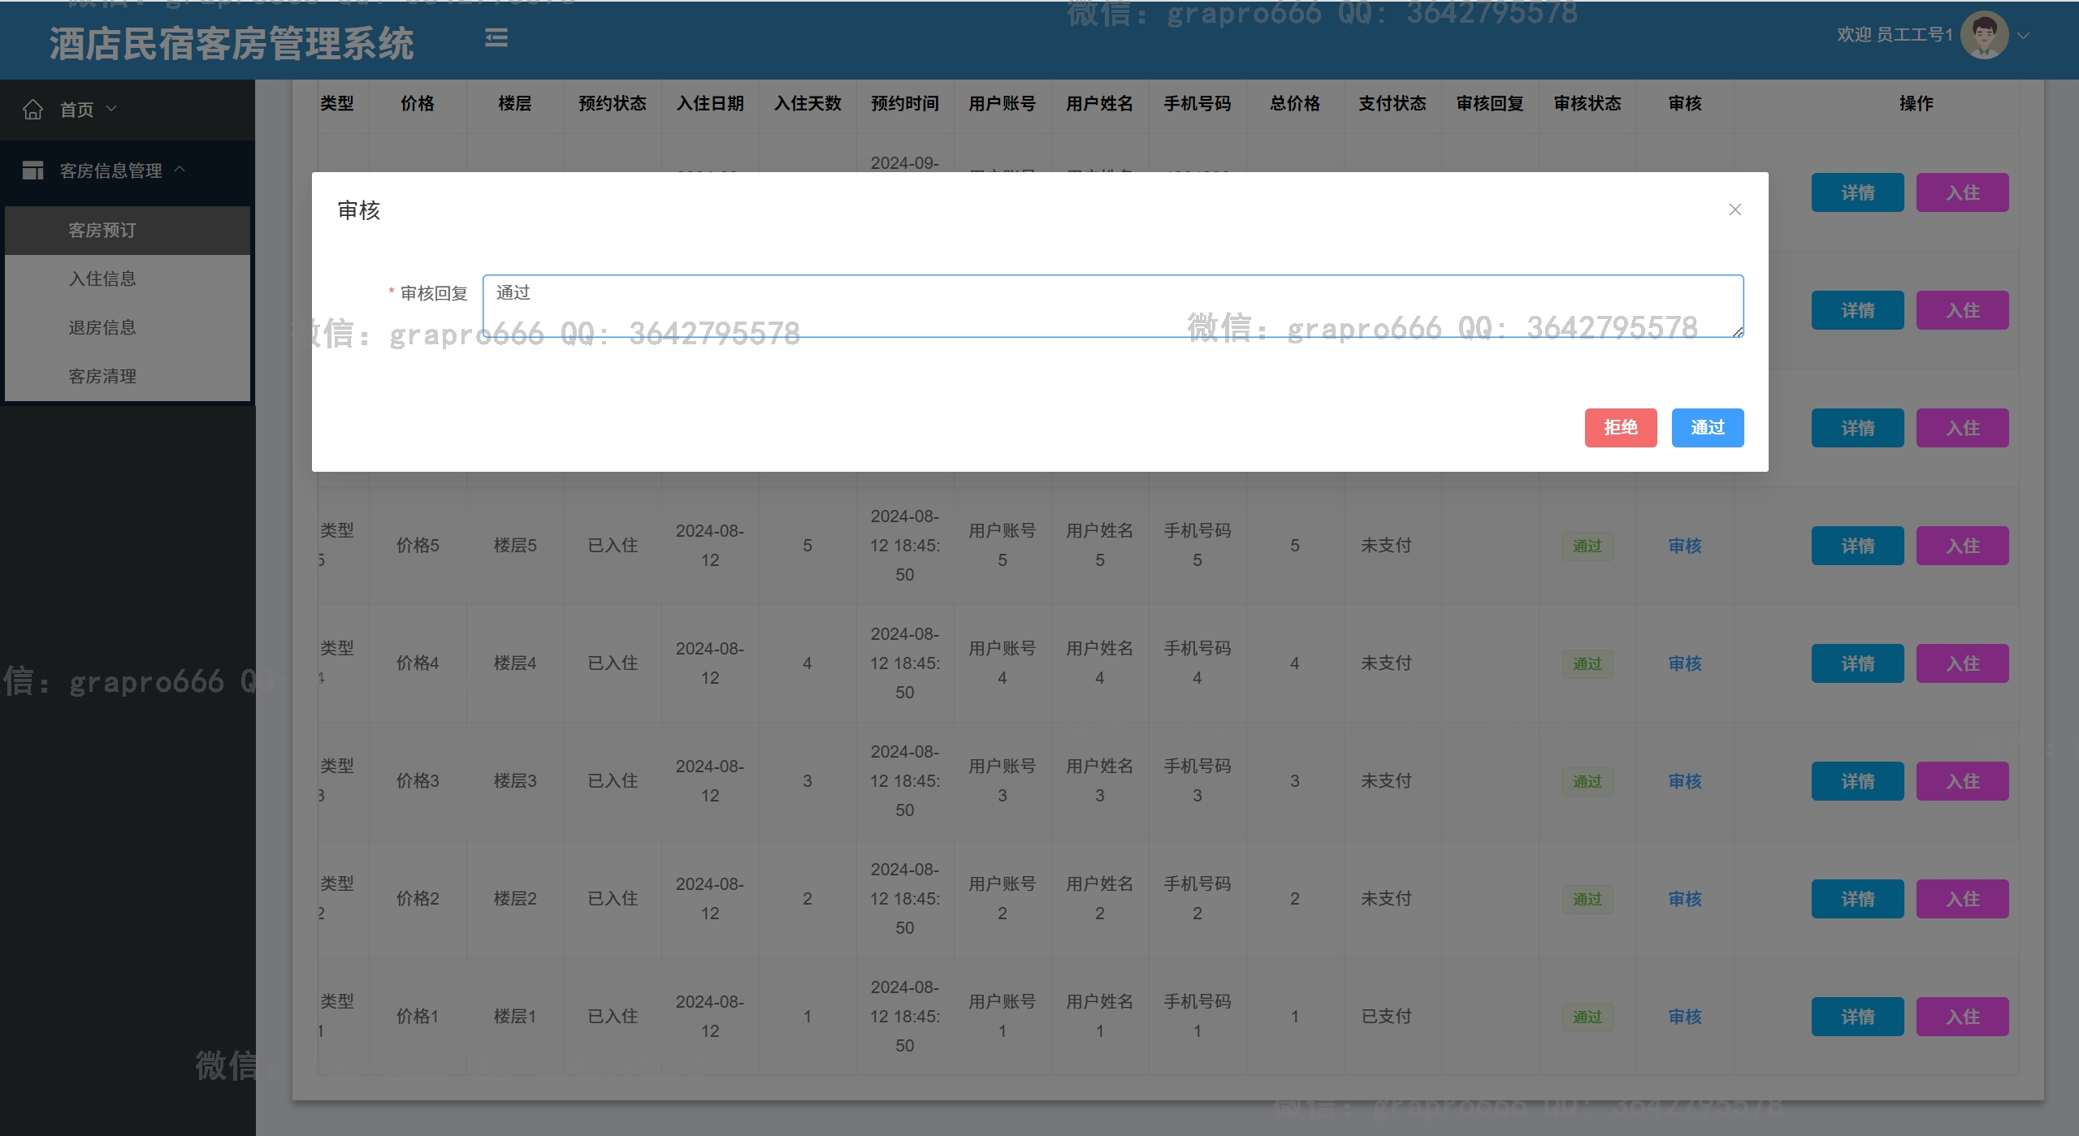This screenshot has width=2079, height=1136.
Task: Click the user avatar picture
Action: coord(1984,35)
